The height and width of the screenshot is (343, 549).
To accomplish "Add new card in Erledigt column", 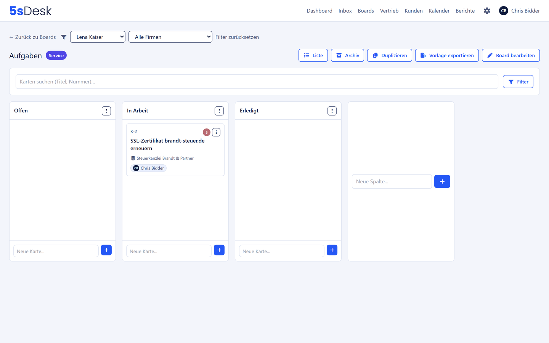I will pyautogui.click(x=332, y=250).
